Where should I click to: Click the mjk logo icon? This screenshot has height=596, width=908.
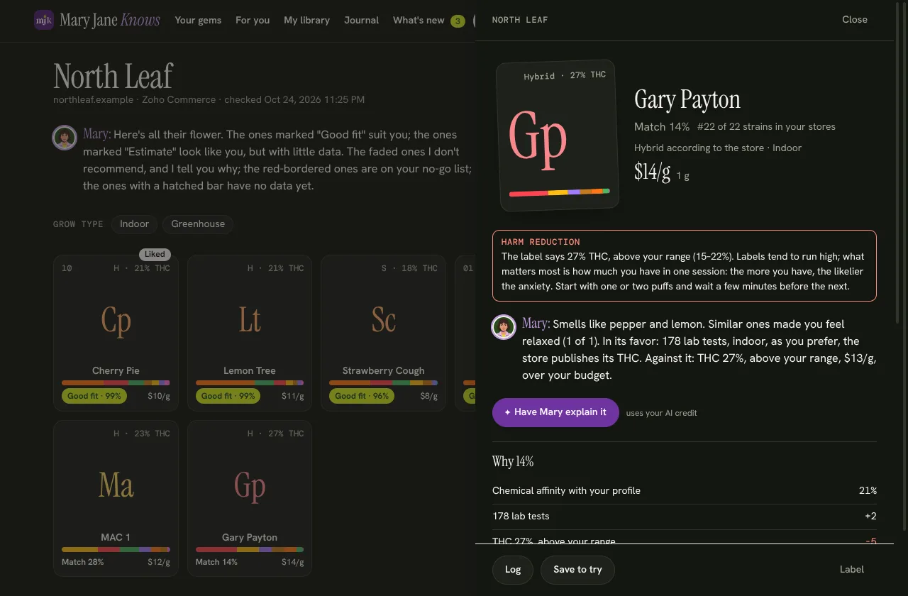44,20
